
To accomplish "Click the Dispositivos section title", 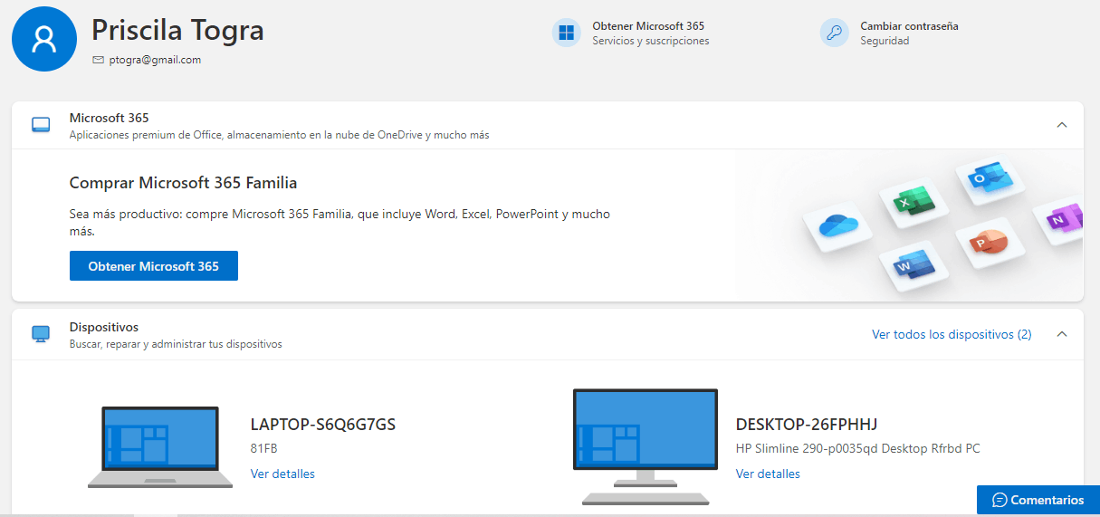I will pos(104,327).
